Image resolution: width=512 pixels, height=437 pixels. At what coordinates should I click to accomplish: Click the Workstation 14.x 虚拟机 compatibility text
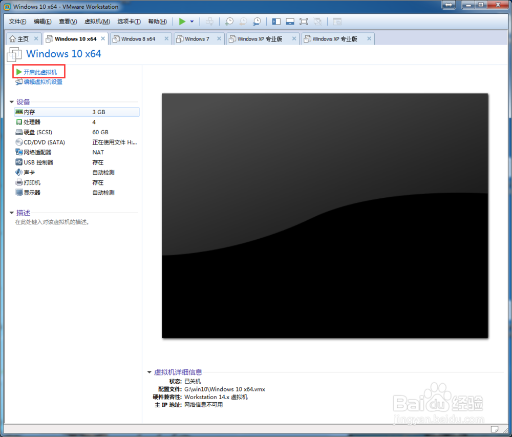[216, 397]
